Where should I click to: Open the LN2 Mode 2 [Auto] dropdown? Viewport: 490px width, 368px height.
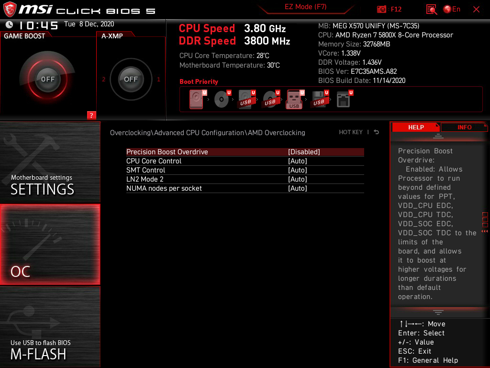[298, 179]
